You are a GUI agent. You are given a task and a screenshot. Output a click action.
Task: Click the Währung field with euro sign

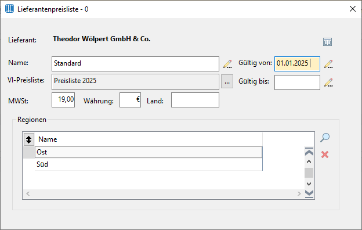[130, 100]
